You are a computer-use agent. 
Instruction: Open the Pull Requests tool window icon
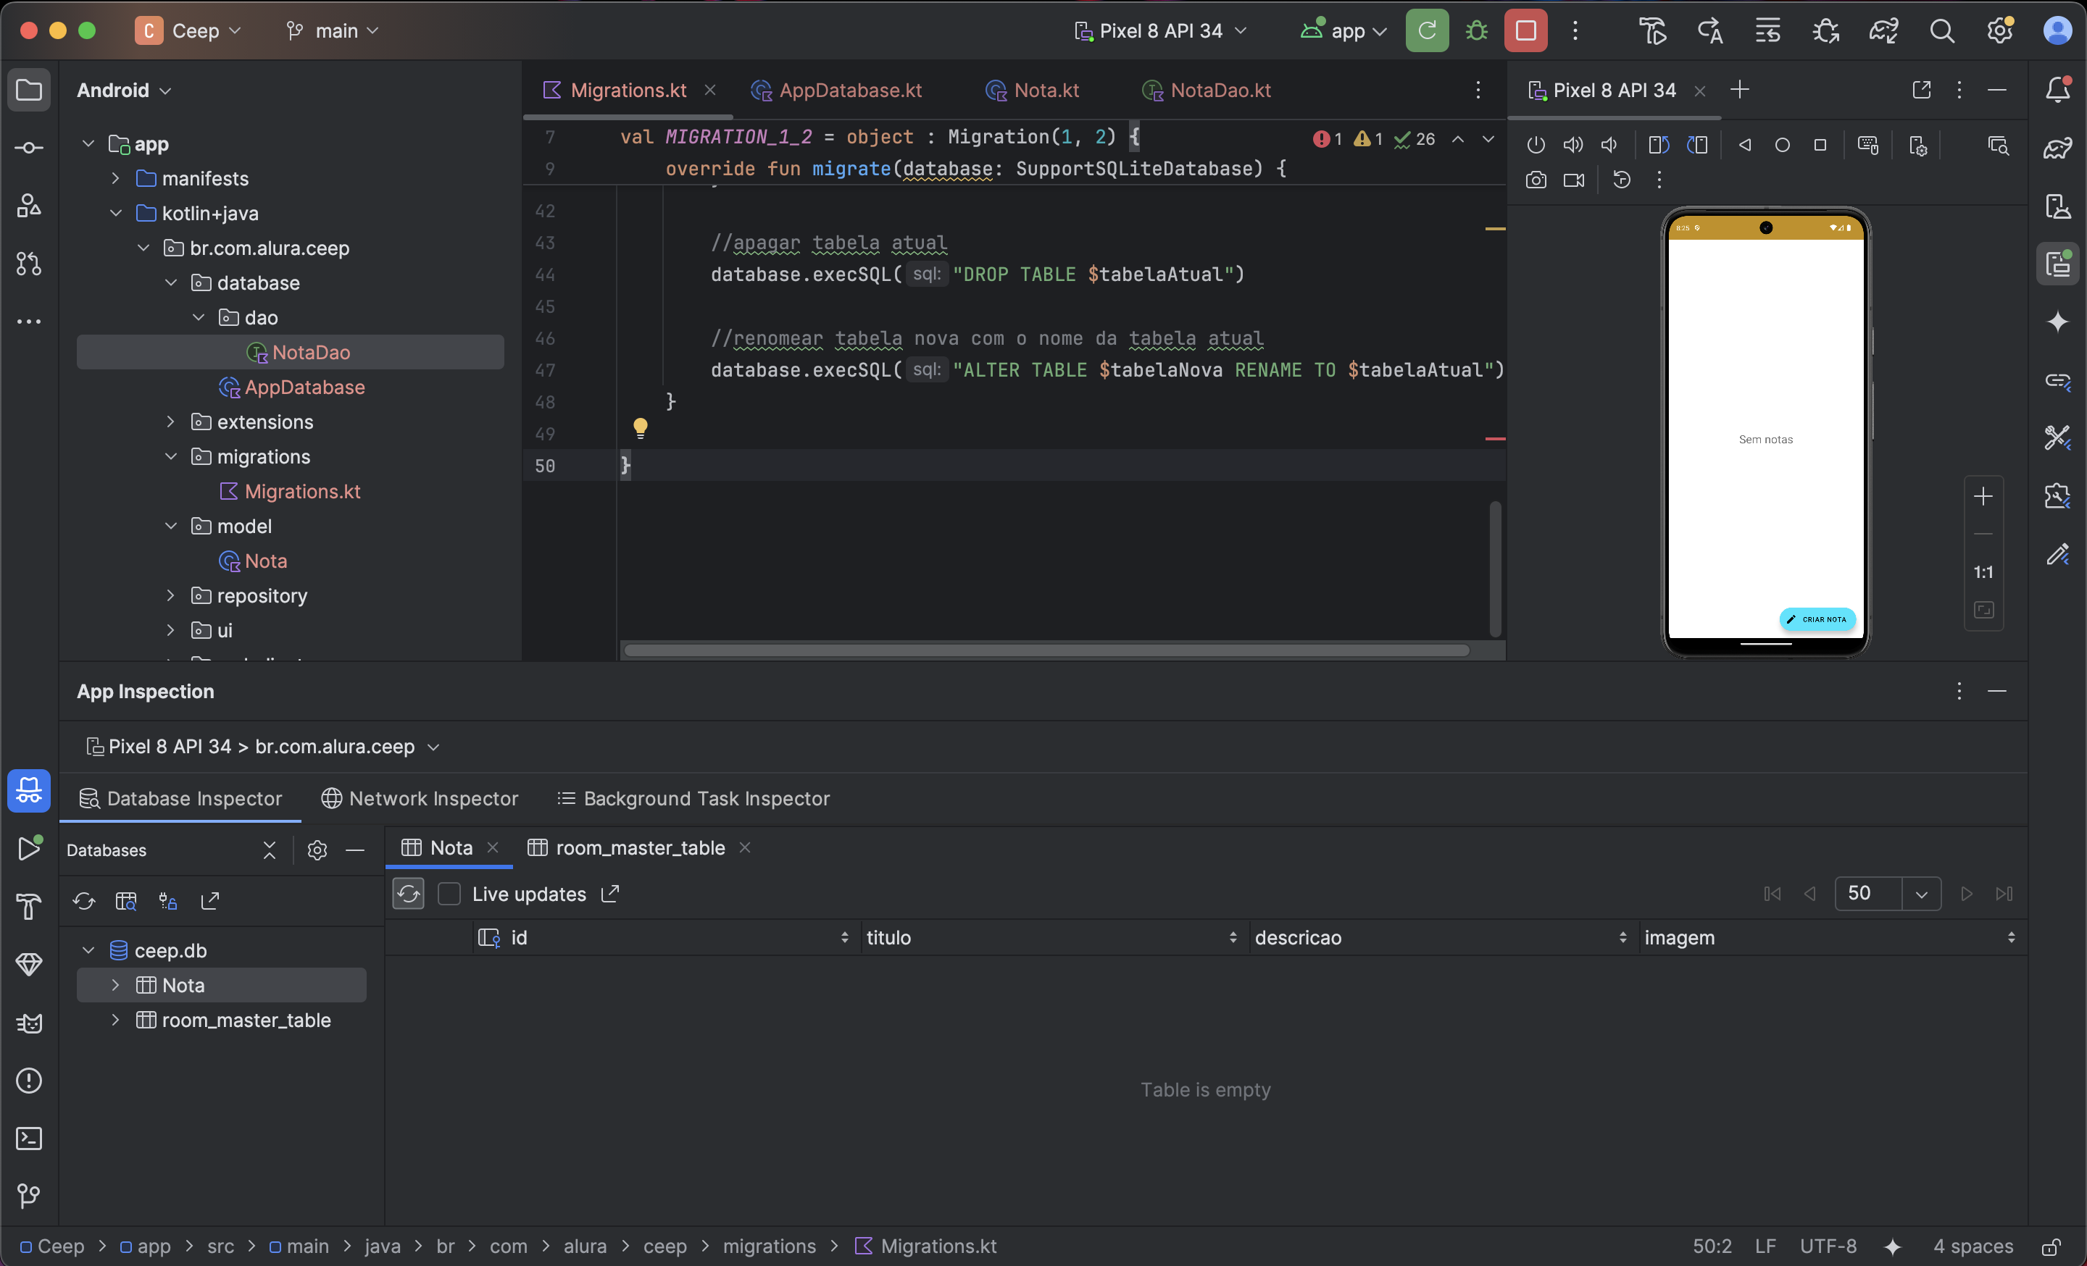point(29,264)
